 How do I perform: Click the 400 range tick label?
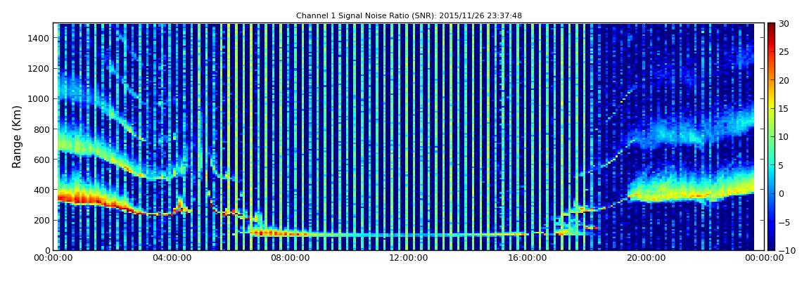43,190
